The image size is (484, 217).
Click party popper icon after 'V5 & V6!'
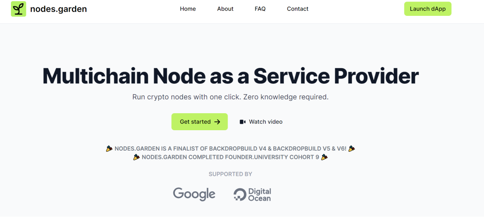click(x=351, y=149)
